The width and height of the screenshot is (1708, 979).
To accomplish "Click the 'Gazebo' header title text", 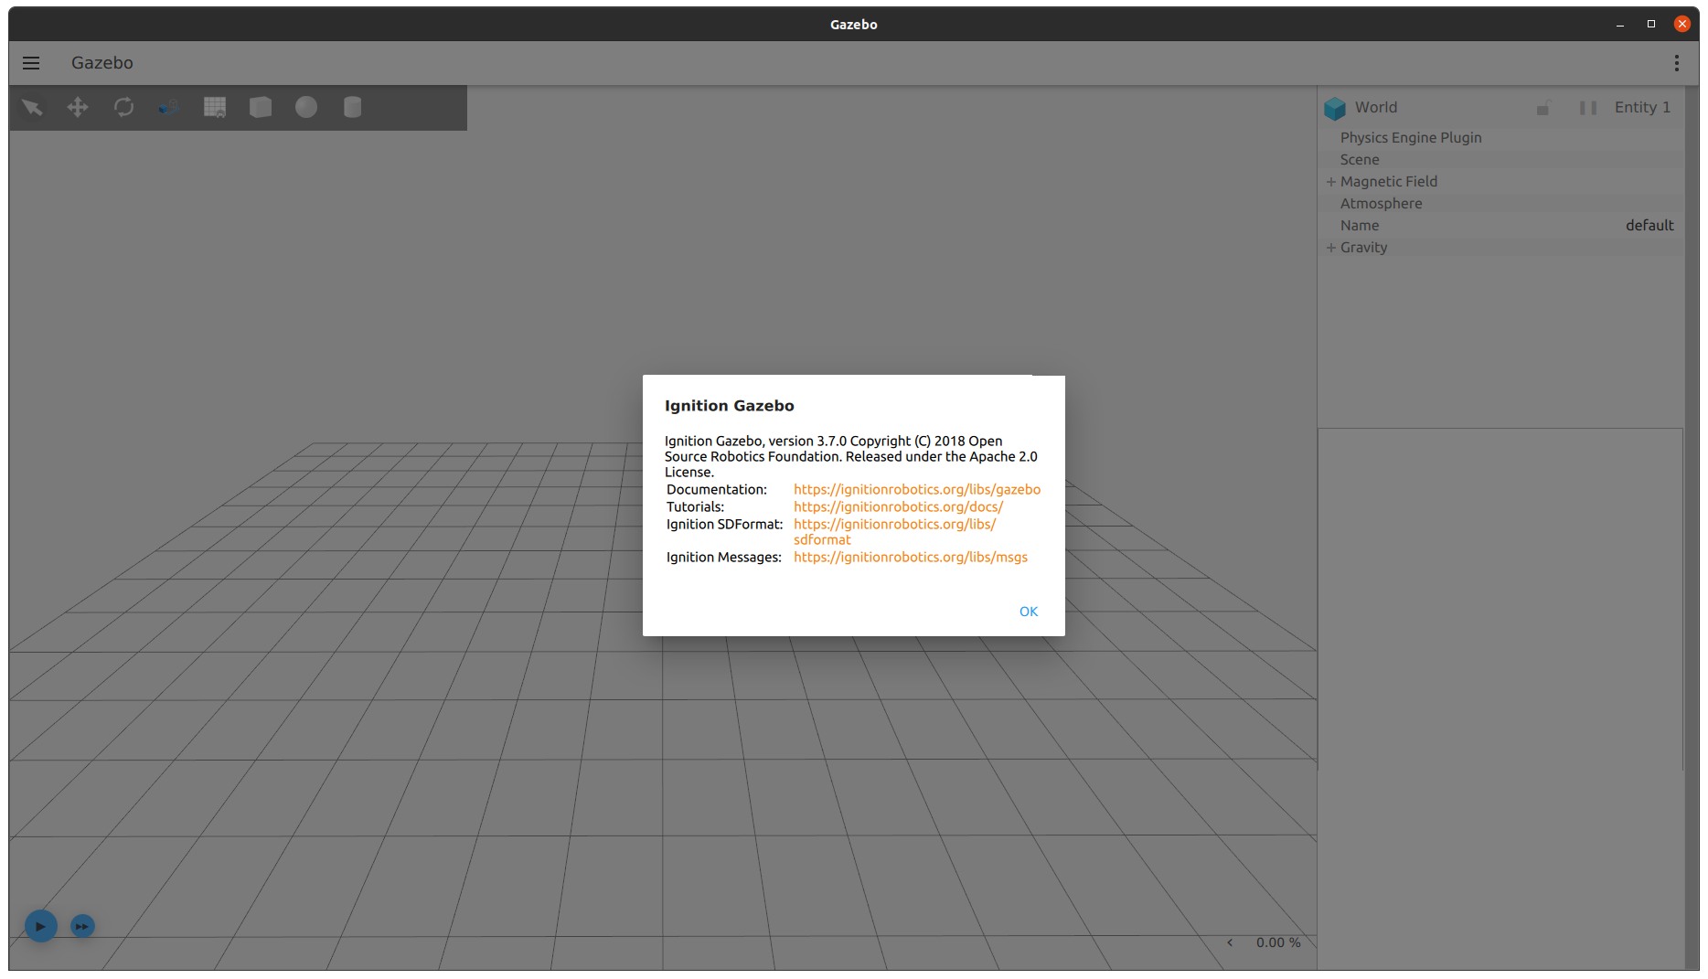I will [102, 63].
